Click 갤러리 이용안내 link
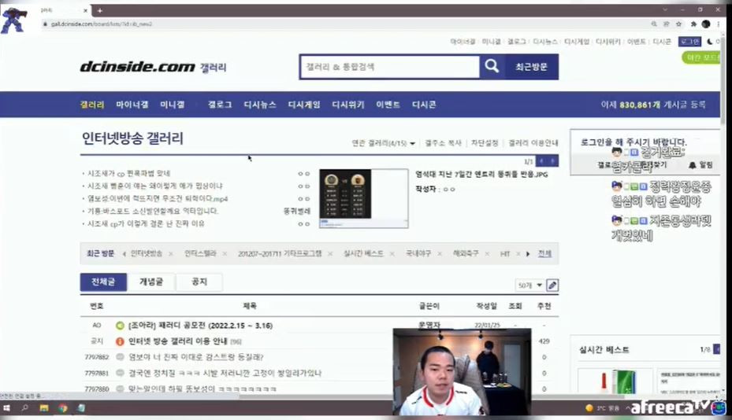Screen dimensions: 732x420 click(x=533, y=143)
